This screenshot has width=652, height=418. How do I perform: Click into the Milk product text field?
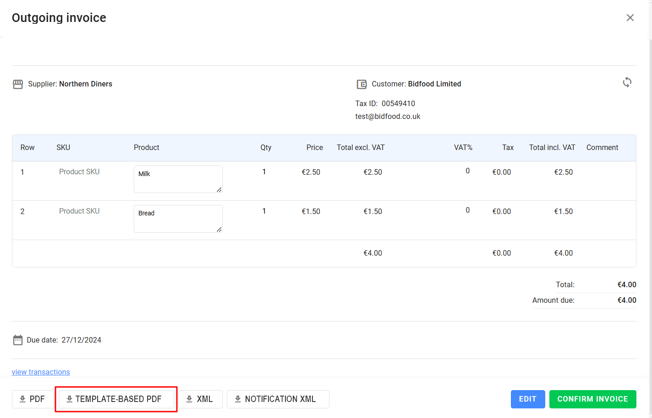(x=178, y=179)
